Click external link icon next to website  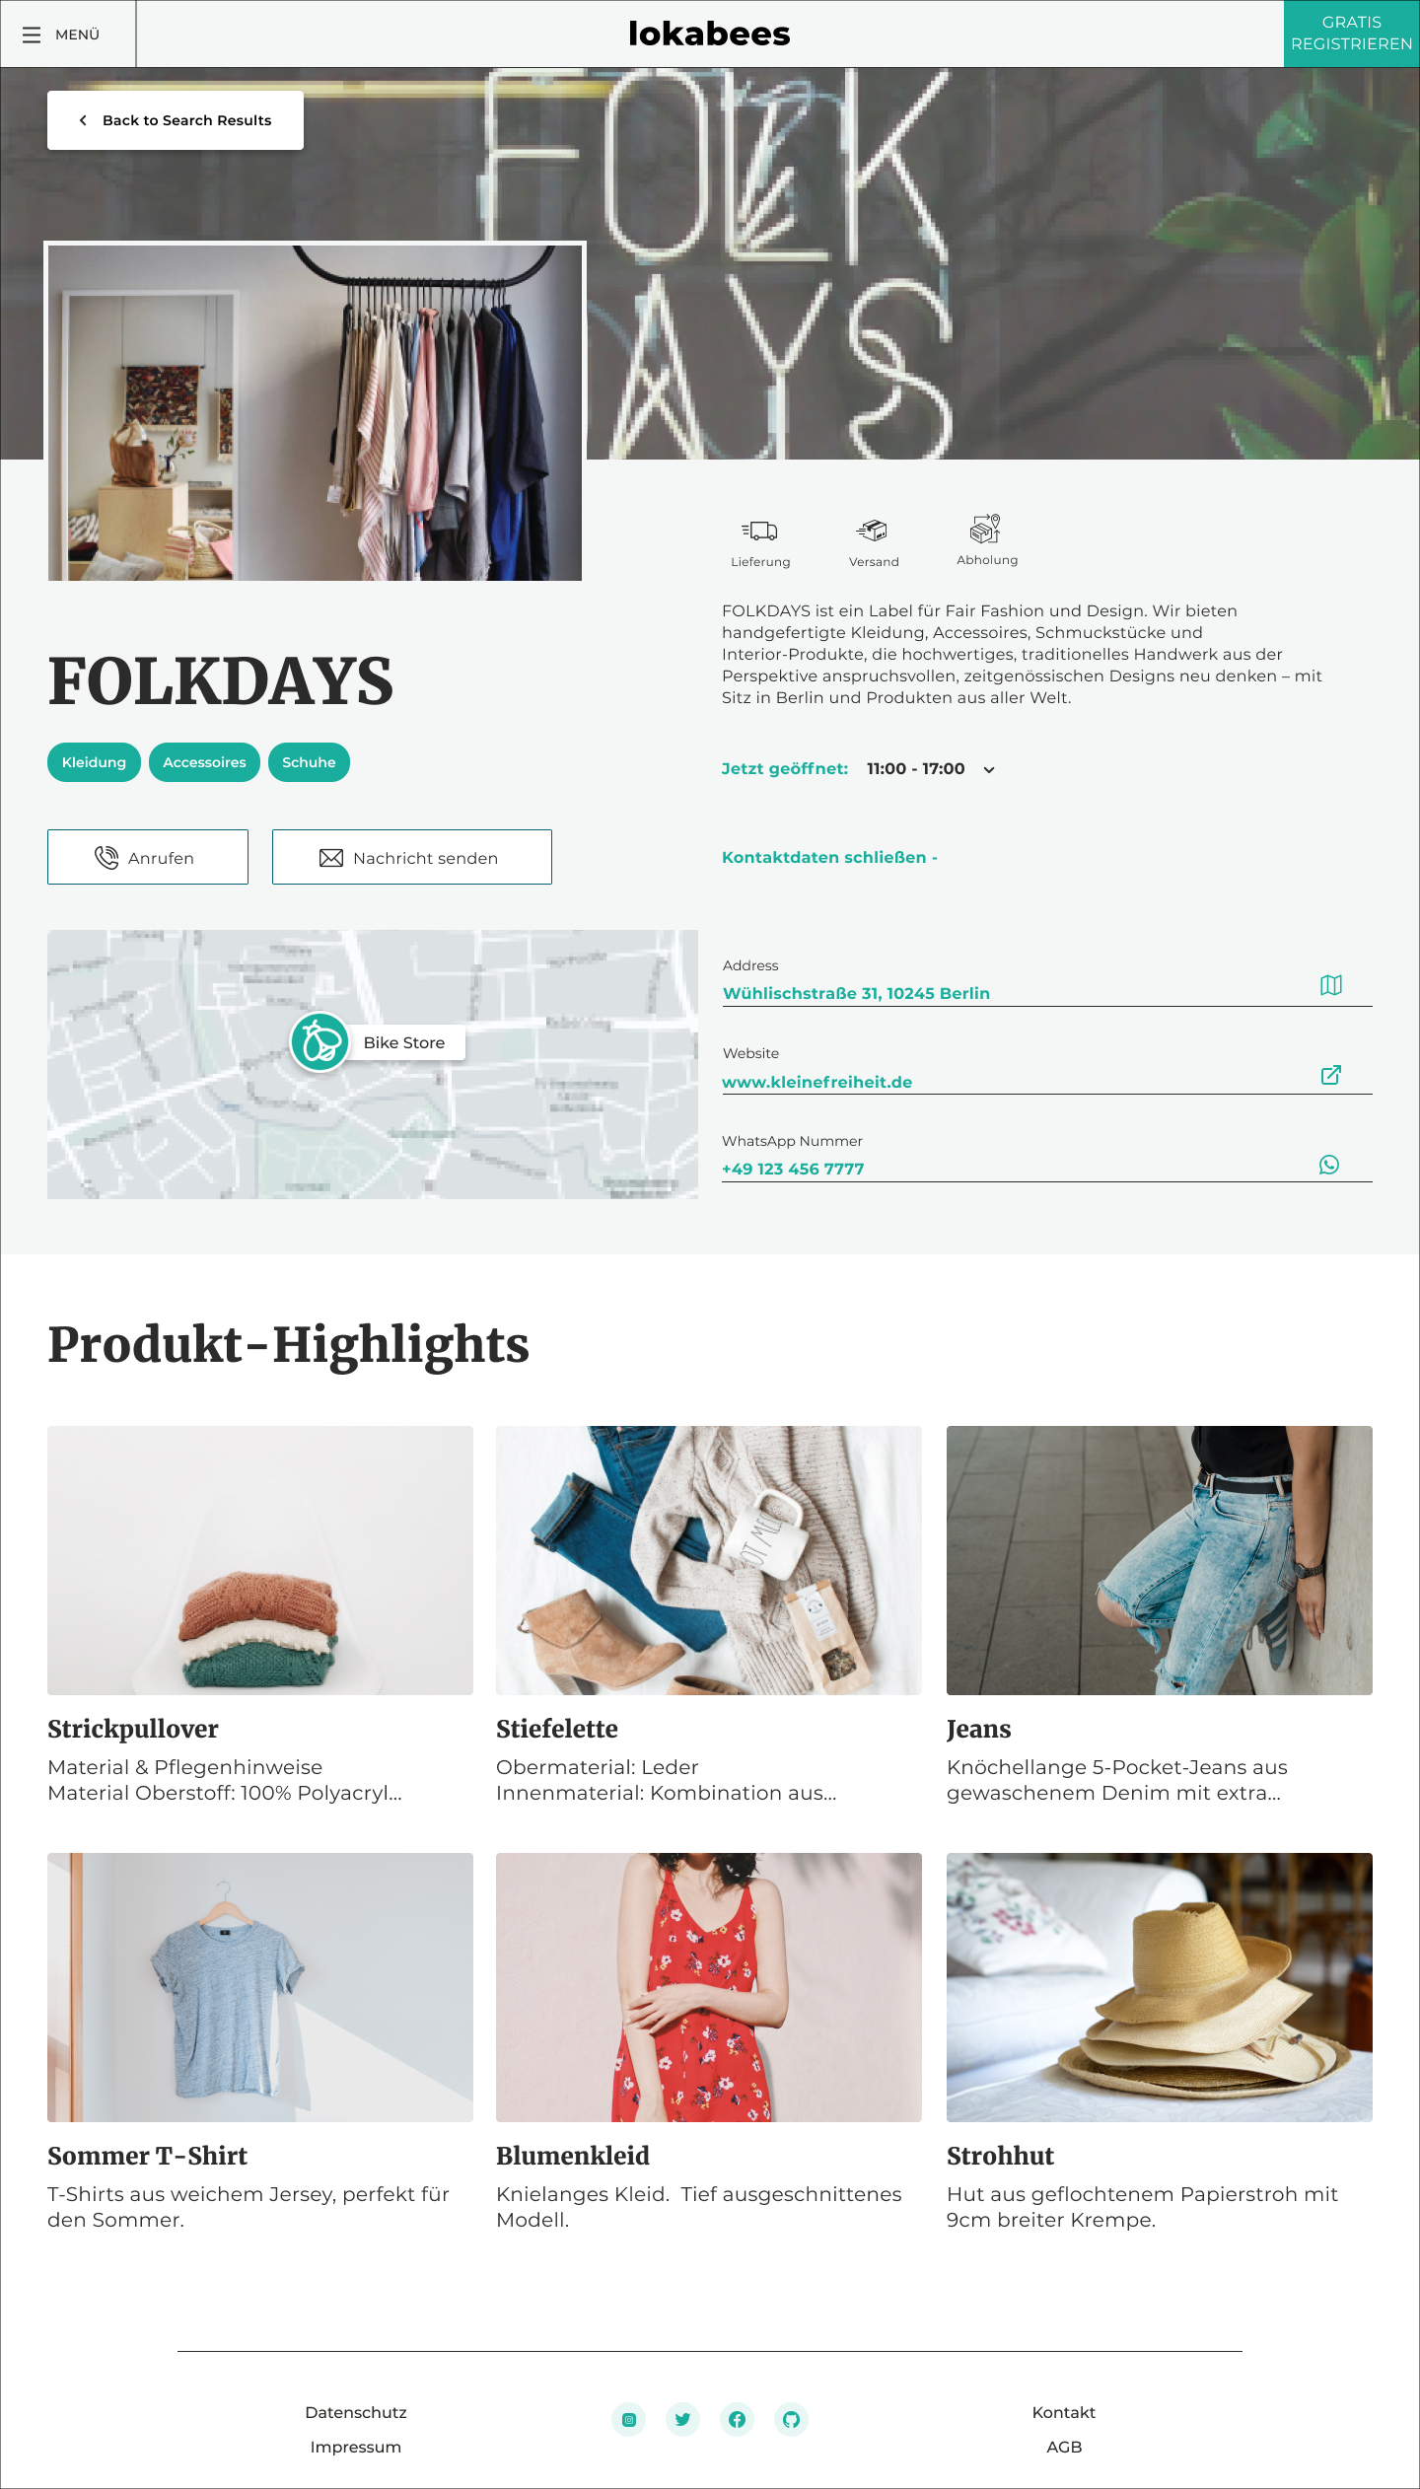click(x=1331, y=1075)
